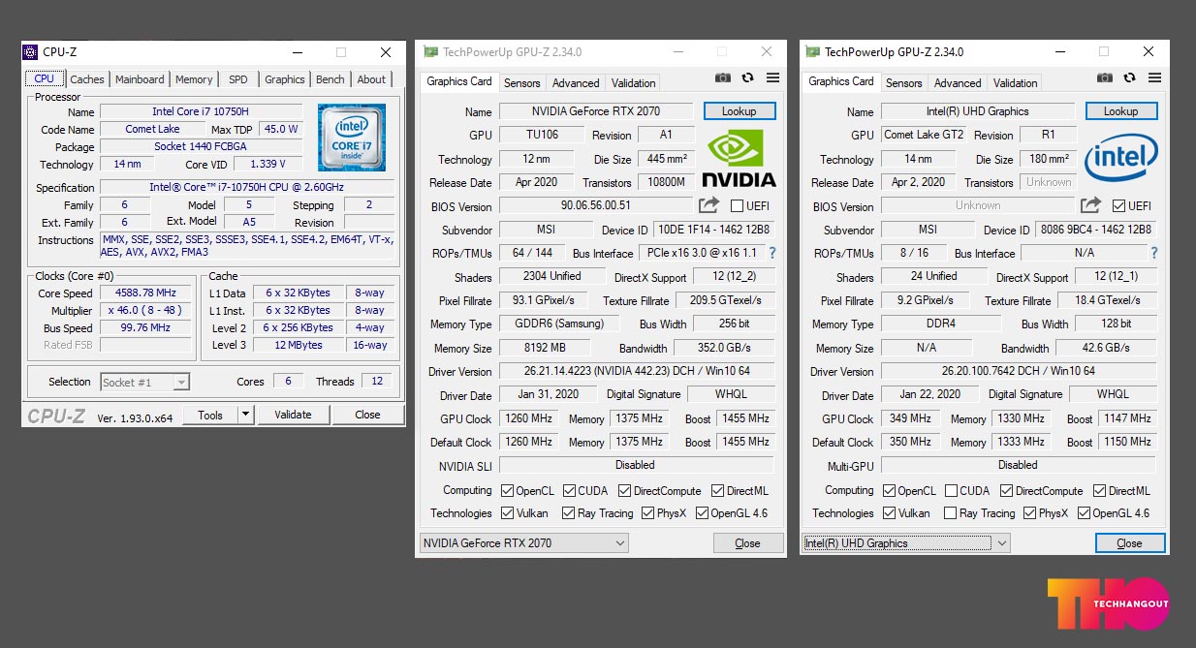Toggle the PhysX checkbox in NVIDIA GPU-Z window

click(x=647, y=513)
